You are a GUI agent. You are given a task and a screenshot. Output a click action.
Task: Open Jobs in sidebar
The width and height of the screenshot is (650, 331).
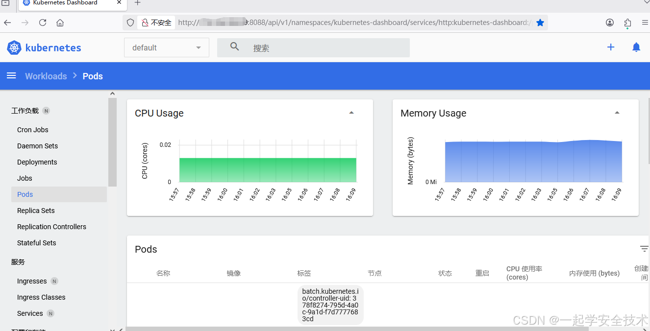[x=25, y=178]
